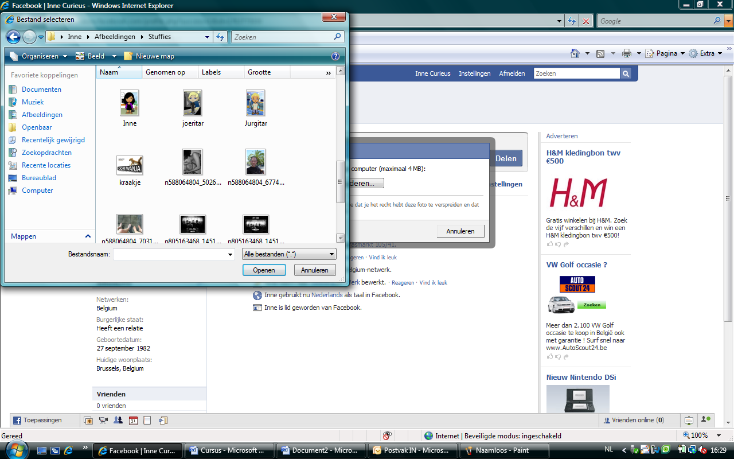Image resolution: width=734 pixels, height=459 pixels.
Task: Open Toepassingen in Facebook bottom bar
Action: click(37, 420)
